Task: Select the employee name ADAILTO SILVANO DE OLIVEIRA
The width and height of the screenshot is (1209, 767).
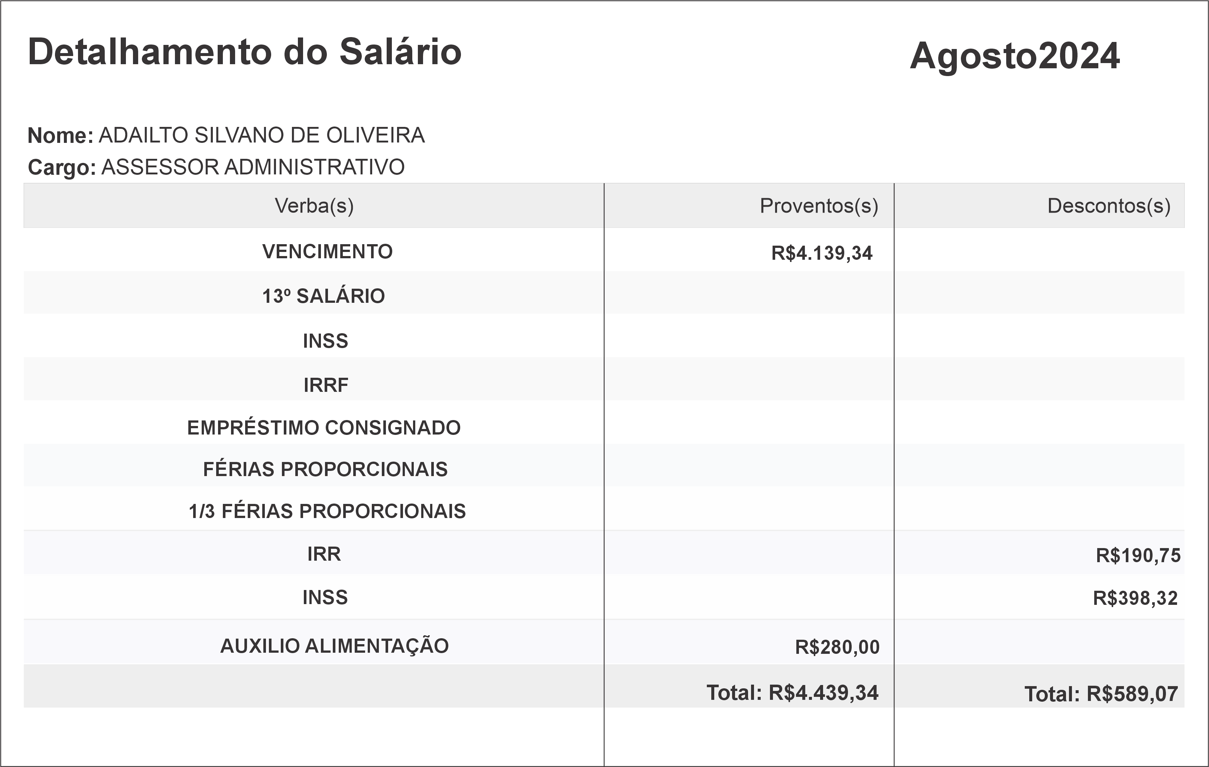Action: click(261, 135)
